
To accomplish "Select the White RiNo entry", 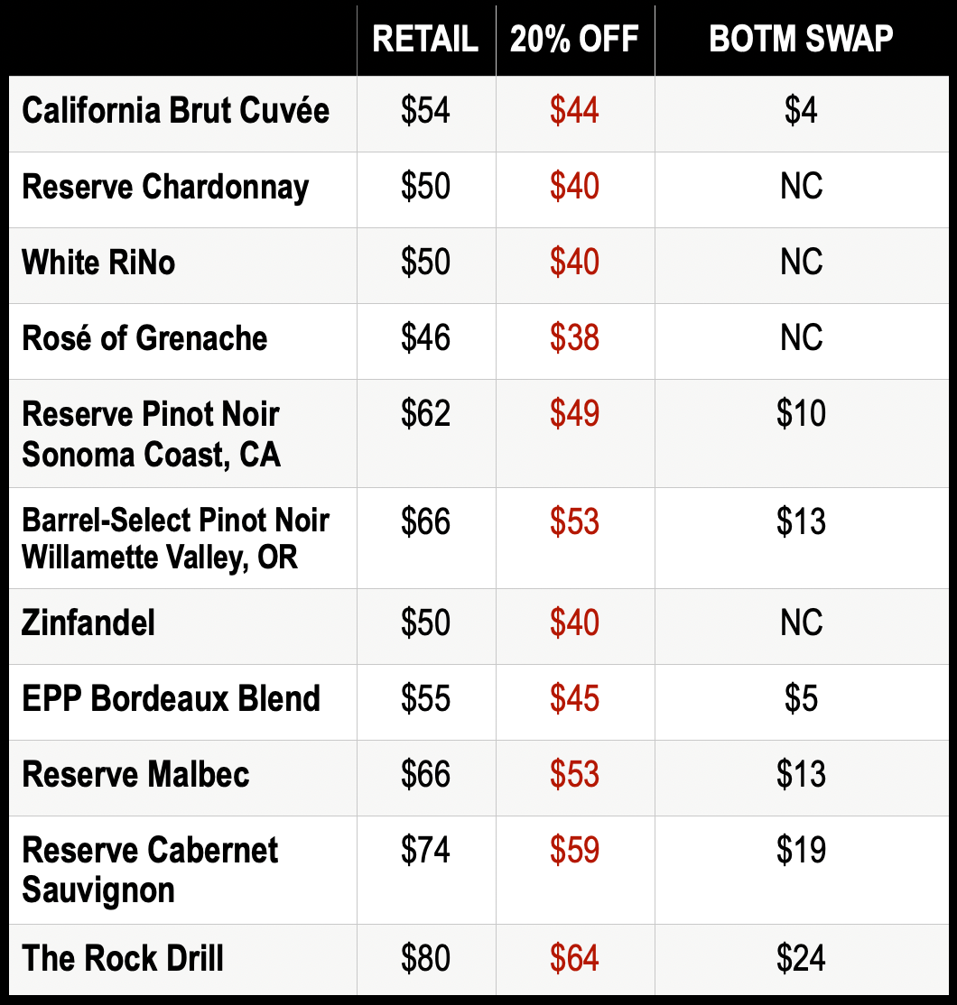I will click(x=98, y=263).
